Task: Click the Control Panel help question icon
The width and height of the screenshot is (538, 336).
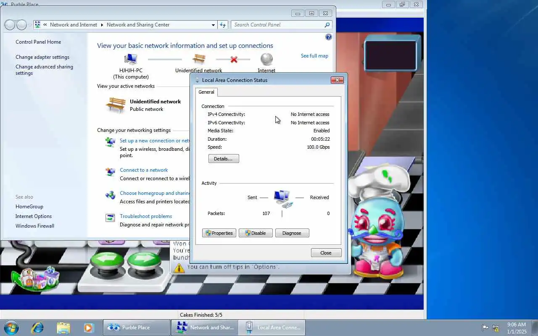Action: 329,37
